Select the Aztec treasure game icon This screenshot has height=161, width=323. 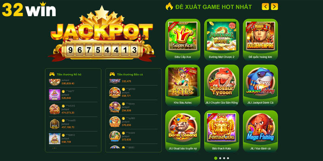coord(183,85)
